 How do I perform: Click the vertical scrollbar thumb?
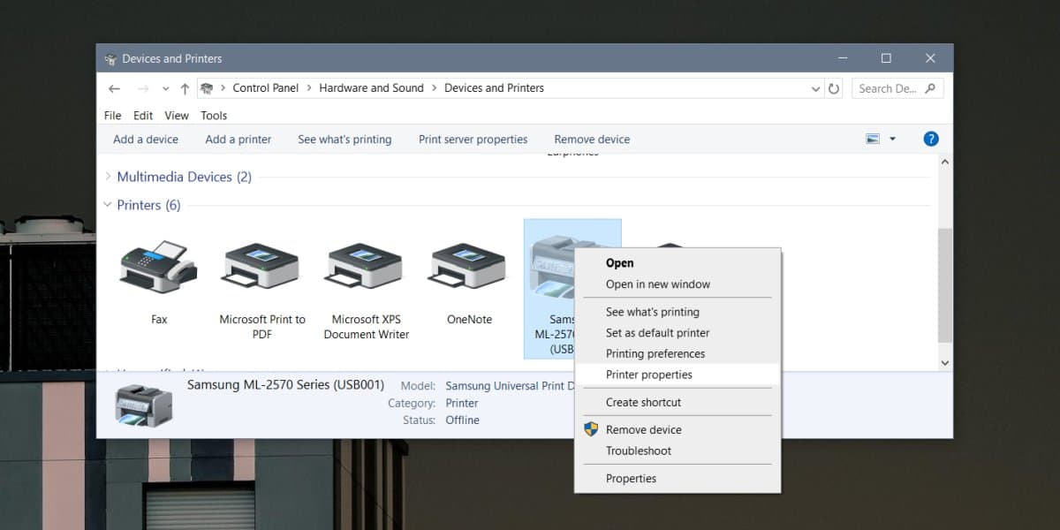tap(944, 285)
